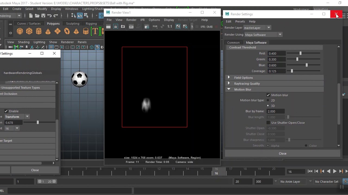Image resolution: width=348 pixels, height=195 pixels.
Task: Click Redo Previous Render icon in Render View
Action: click(x=108, y=26)
